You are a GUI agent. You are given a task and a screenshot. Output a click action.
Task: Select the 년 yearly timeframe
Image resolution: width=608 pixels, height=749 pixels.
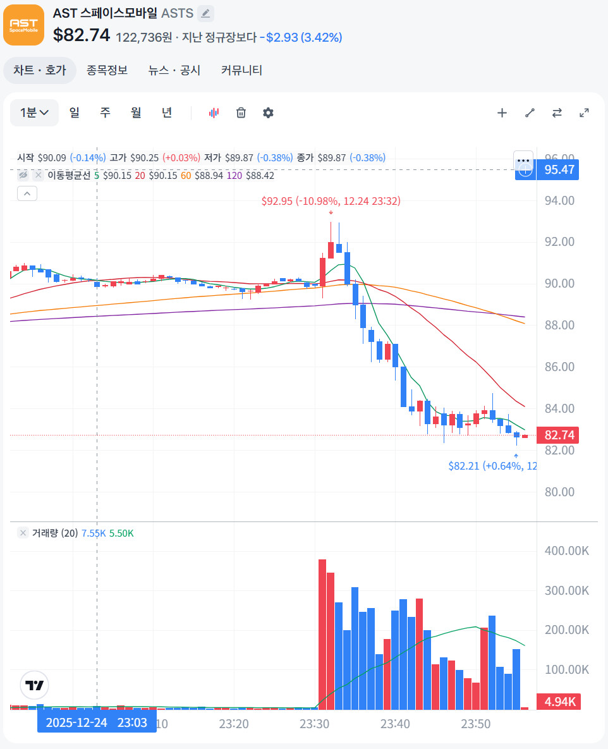pyautogui.click(x=167, y=113)
